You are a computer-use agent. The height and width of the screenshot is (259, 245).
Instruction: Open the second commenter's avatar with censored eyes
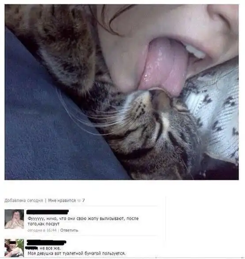coord(14,248)
